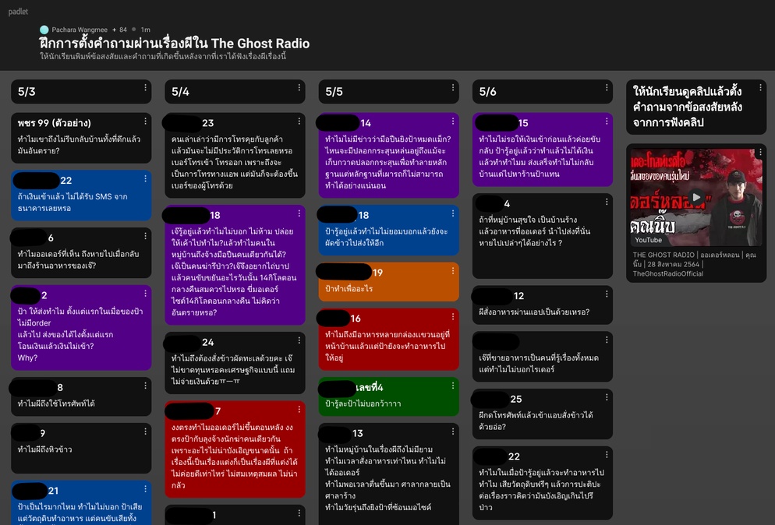
Task: Open the options menu for the 5/4 column
Action: (299, 87)
